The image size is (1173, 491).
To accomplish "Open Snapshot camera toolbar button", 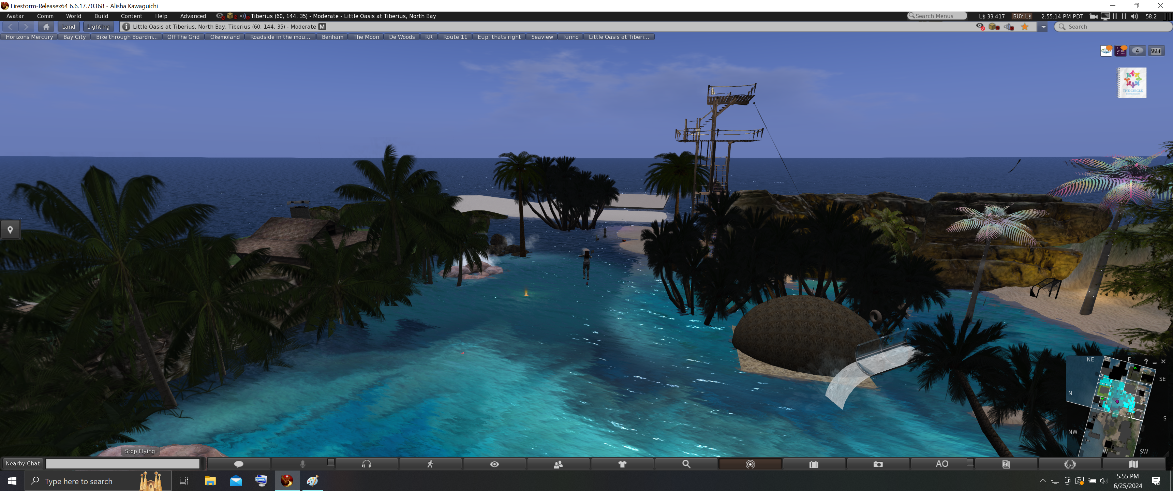I will pos(878,464).
